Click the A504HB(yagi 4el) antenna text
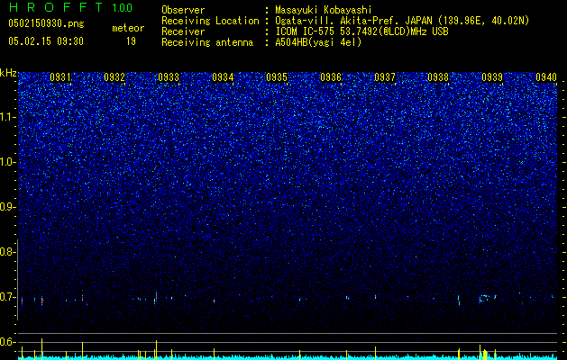 point(318,42)
